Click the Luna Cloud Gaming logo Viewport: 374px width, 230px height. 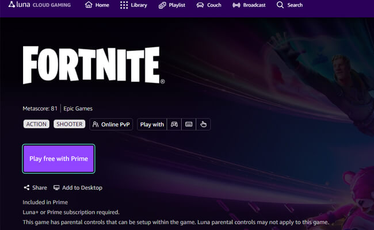pyautogui.click(x=40, y=5)
